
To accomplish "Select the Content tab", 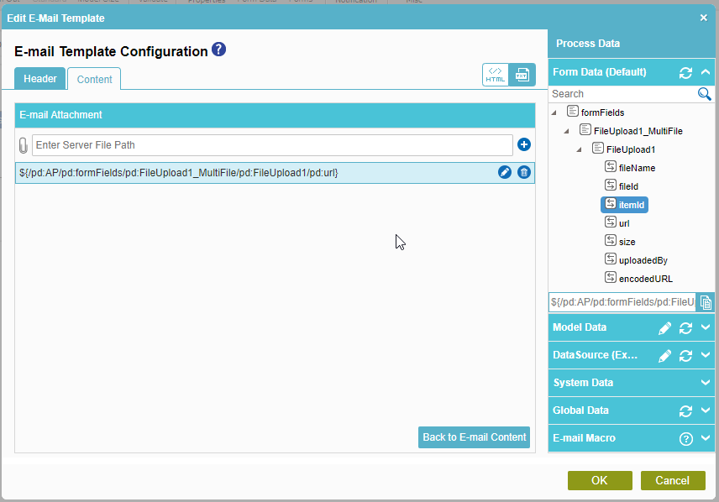I will pos(94,79).
